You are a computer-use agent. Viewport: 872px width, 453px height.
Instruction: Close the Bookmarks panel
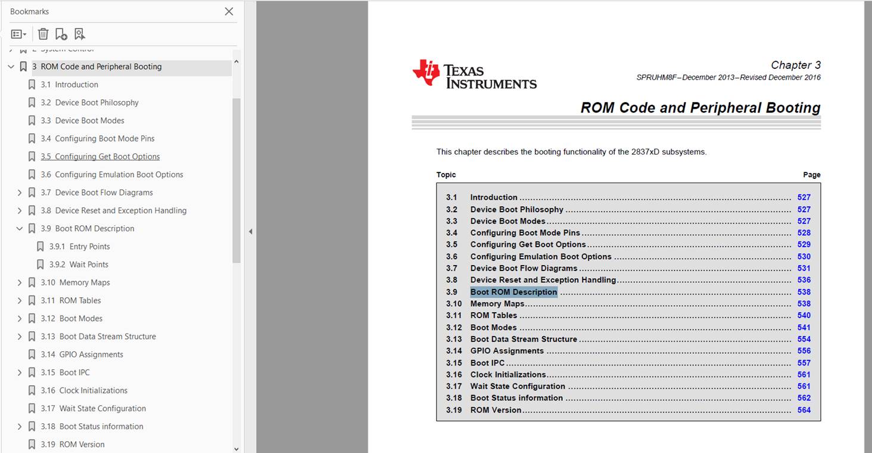coord(229,11)
